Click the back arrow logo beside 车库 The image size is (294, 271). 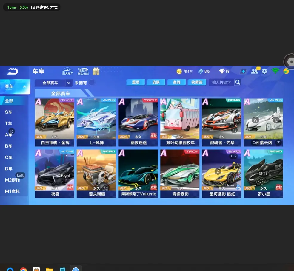click(13, 71)
